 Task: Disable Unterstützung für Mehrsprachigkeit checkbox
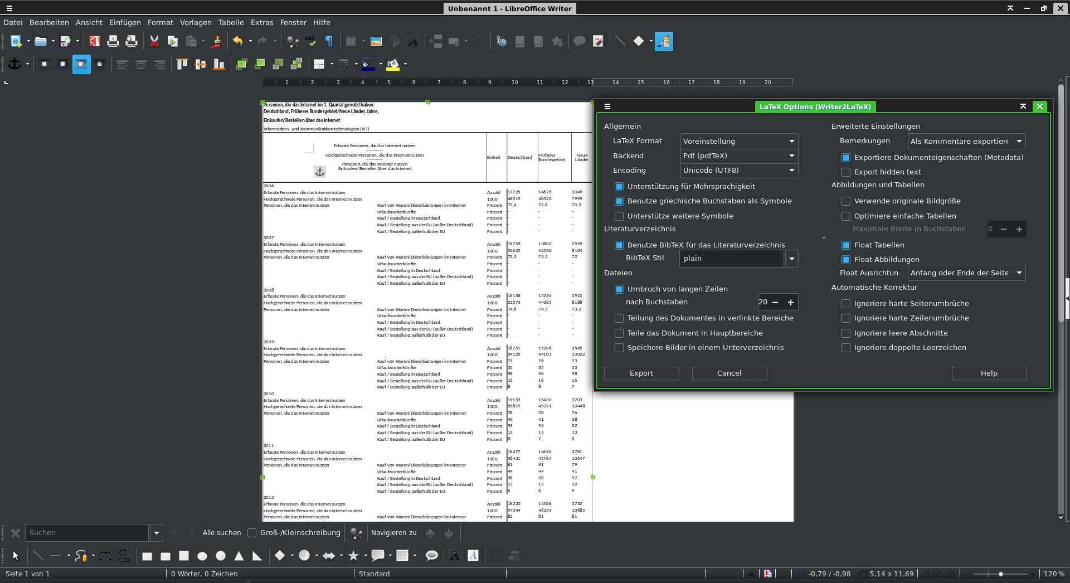point(619,187)
